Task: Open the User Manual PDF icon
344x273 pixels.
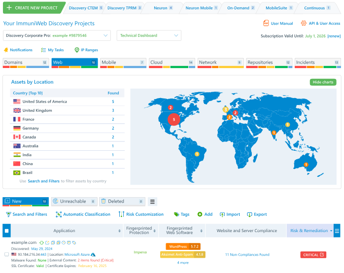Action: click(x=266, y=23)
